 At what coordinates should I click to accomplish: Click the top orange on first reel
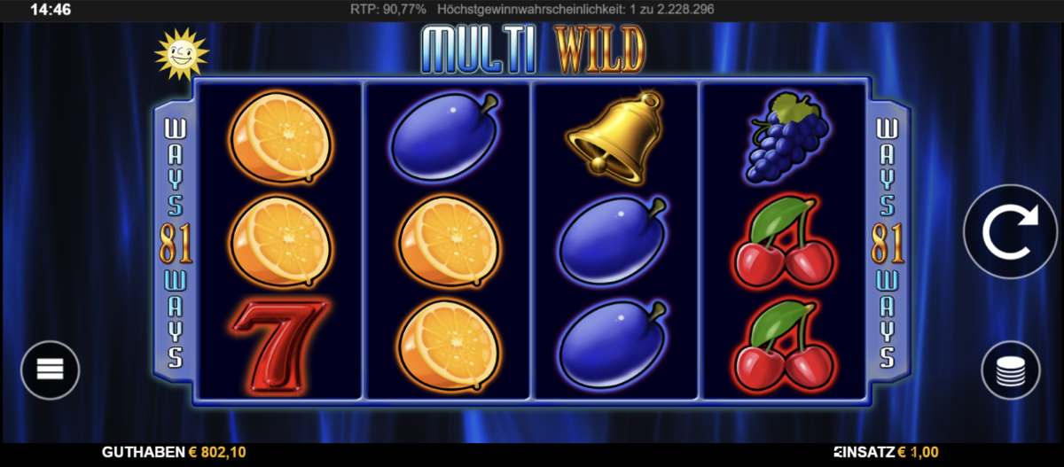(x=280, y=138)
